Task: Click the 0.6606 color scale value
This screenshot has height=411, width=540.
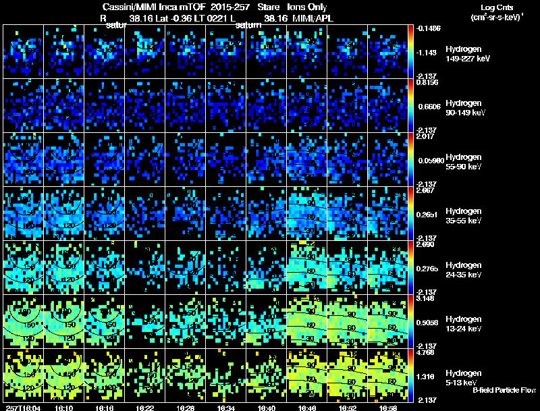Action: click(x=429, y=107)
